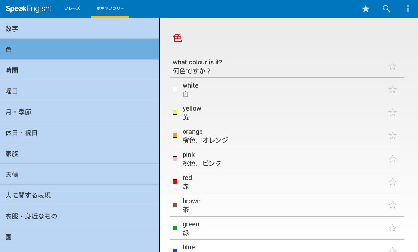Click the red color swatch
418x252 pixels.
(175, 182)
